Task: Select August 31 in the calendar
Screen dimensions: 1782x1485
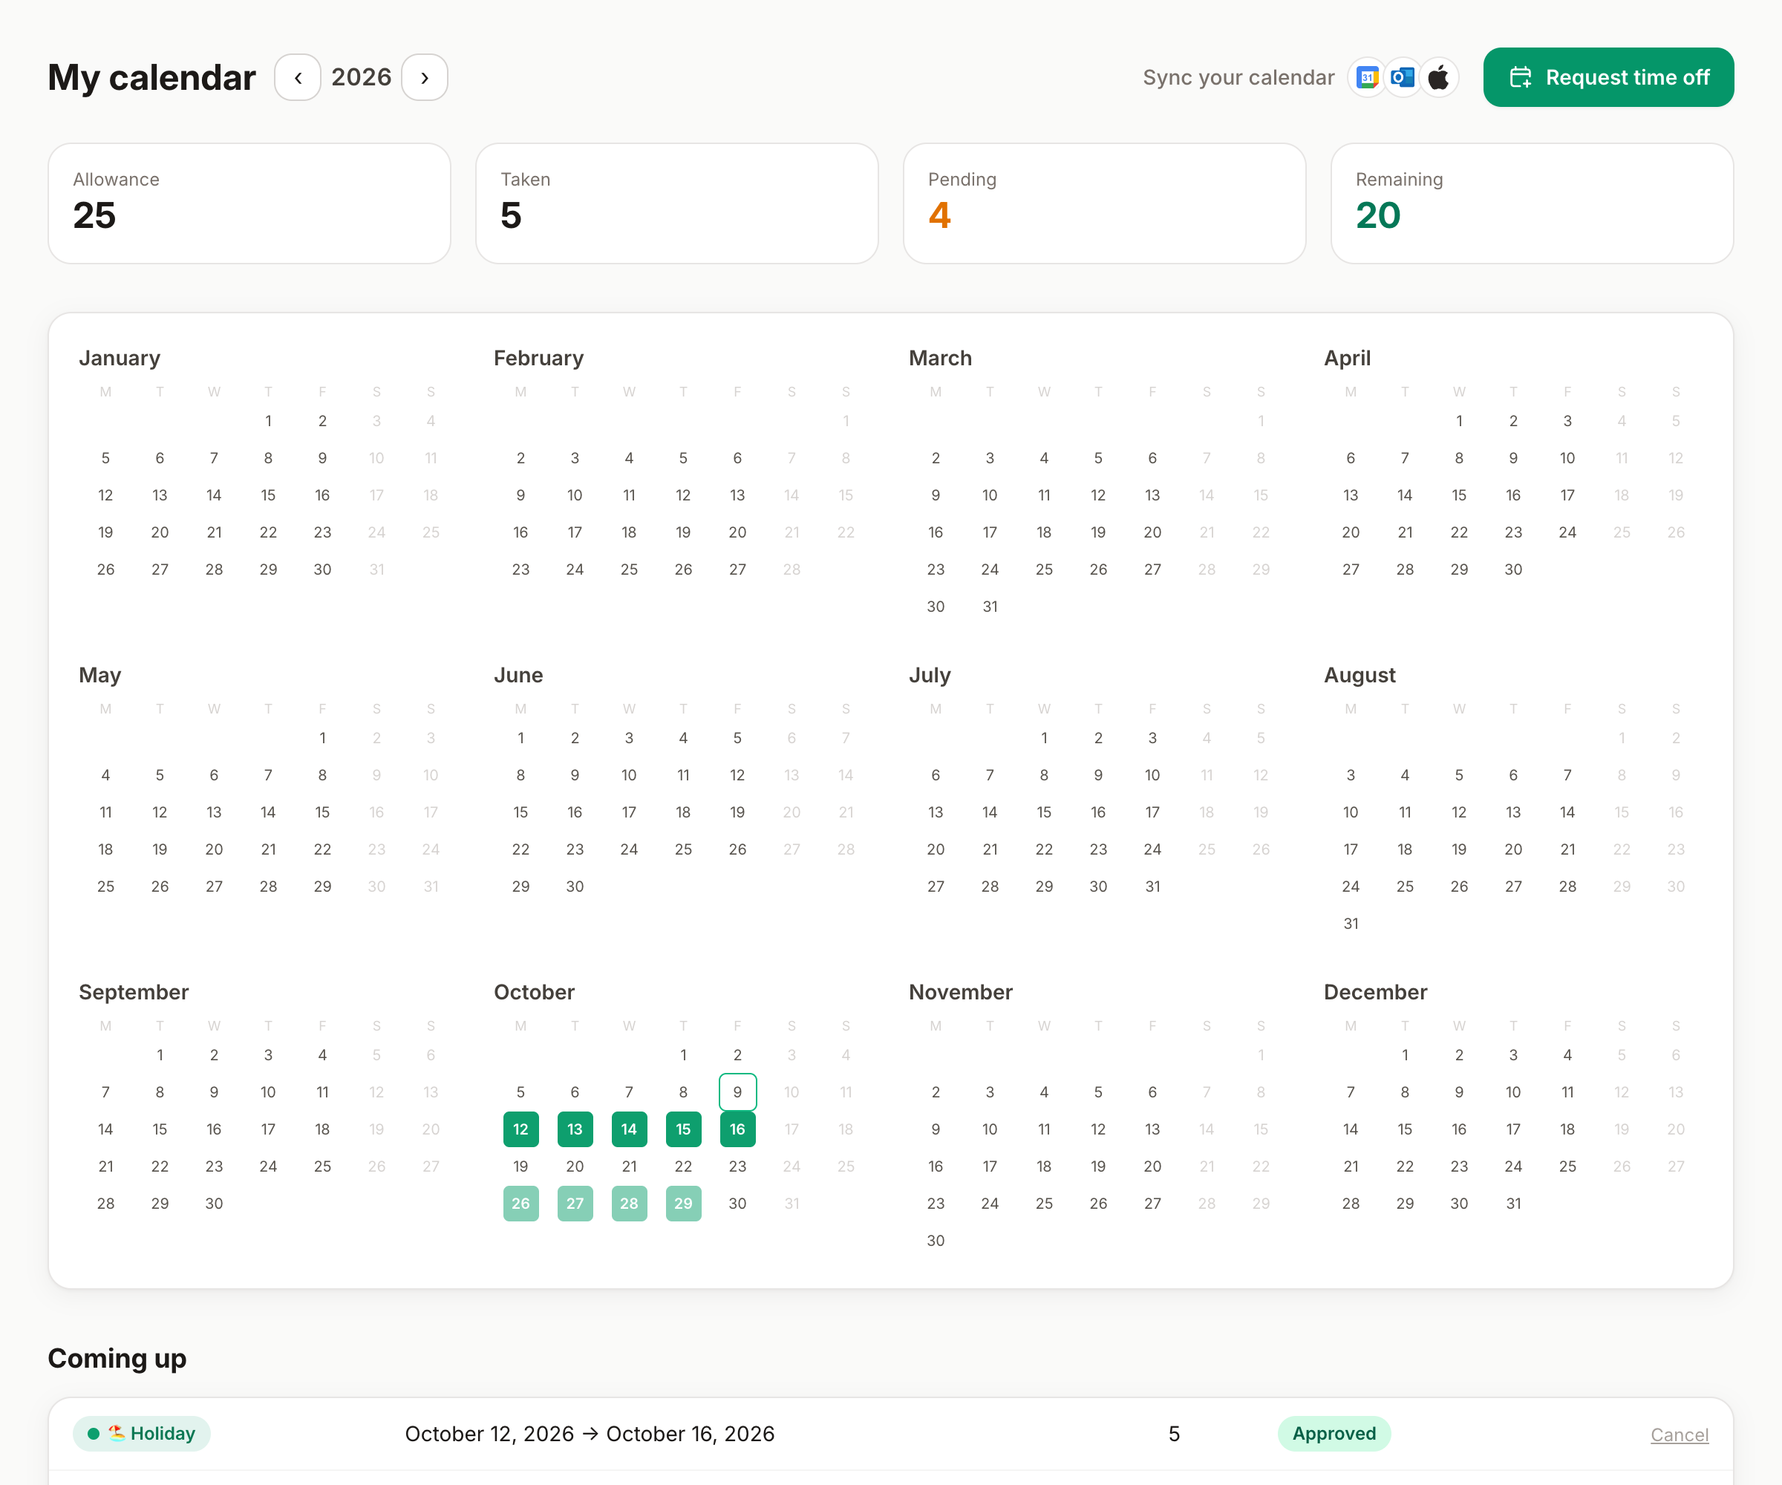Action: pyautogui.click(x=1351, y=924)
